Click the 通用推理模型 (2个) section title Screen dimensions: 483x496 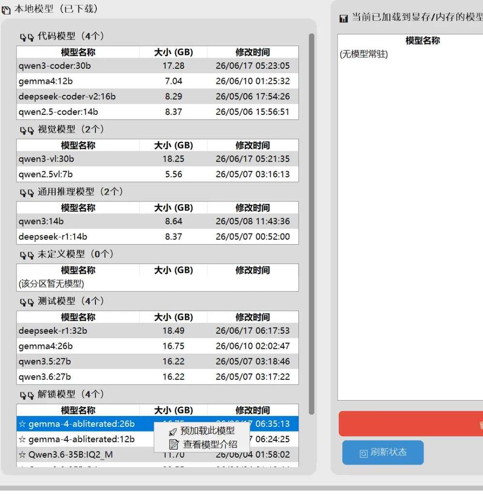(80, 191)
